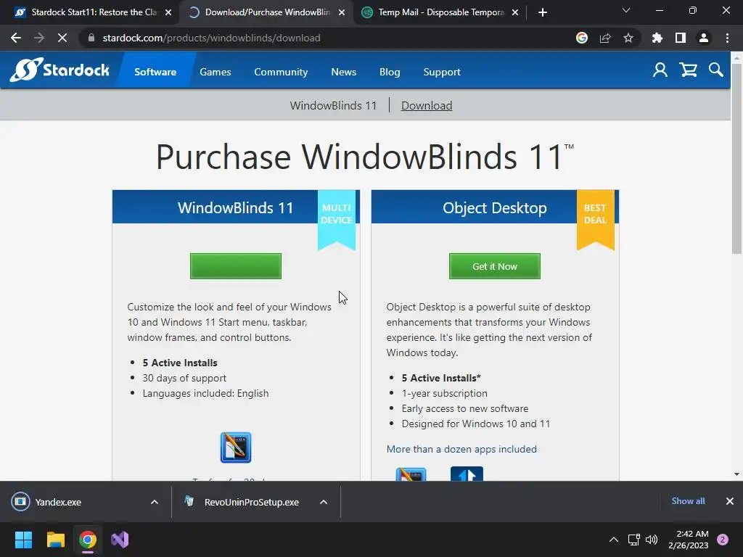743x557 pixels.
Task: Open the shopping cart icon
Action: coord(688,70)
